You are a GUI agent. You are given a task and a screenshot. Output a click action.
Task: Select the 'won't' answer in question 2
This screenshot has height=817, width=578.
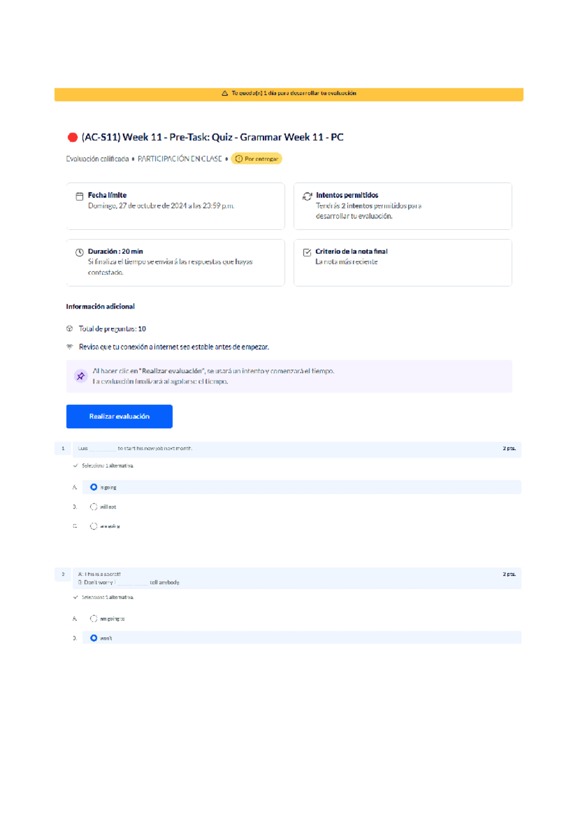94,638
